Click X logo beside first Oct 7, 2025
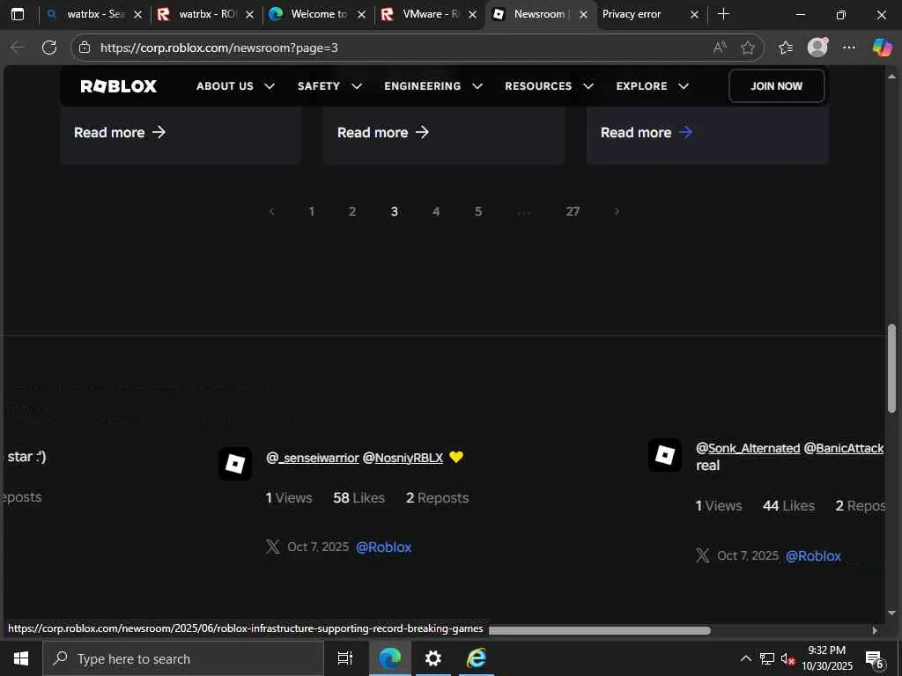Viewport: 902px width, 676px height. tap(273, 547)
